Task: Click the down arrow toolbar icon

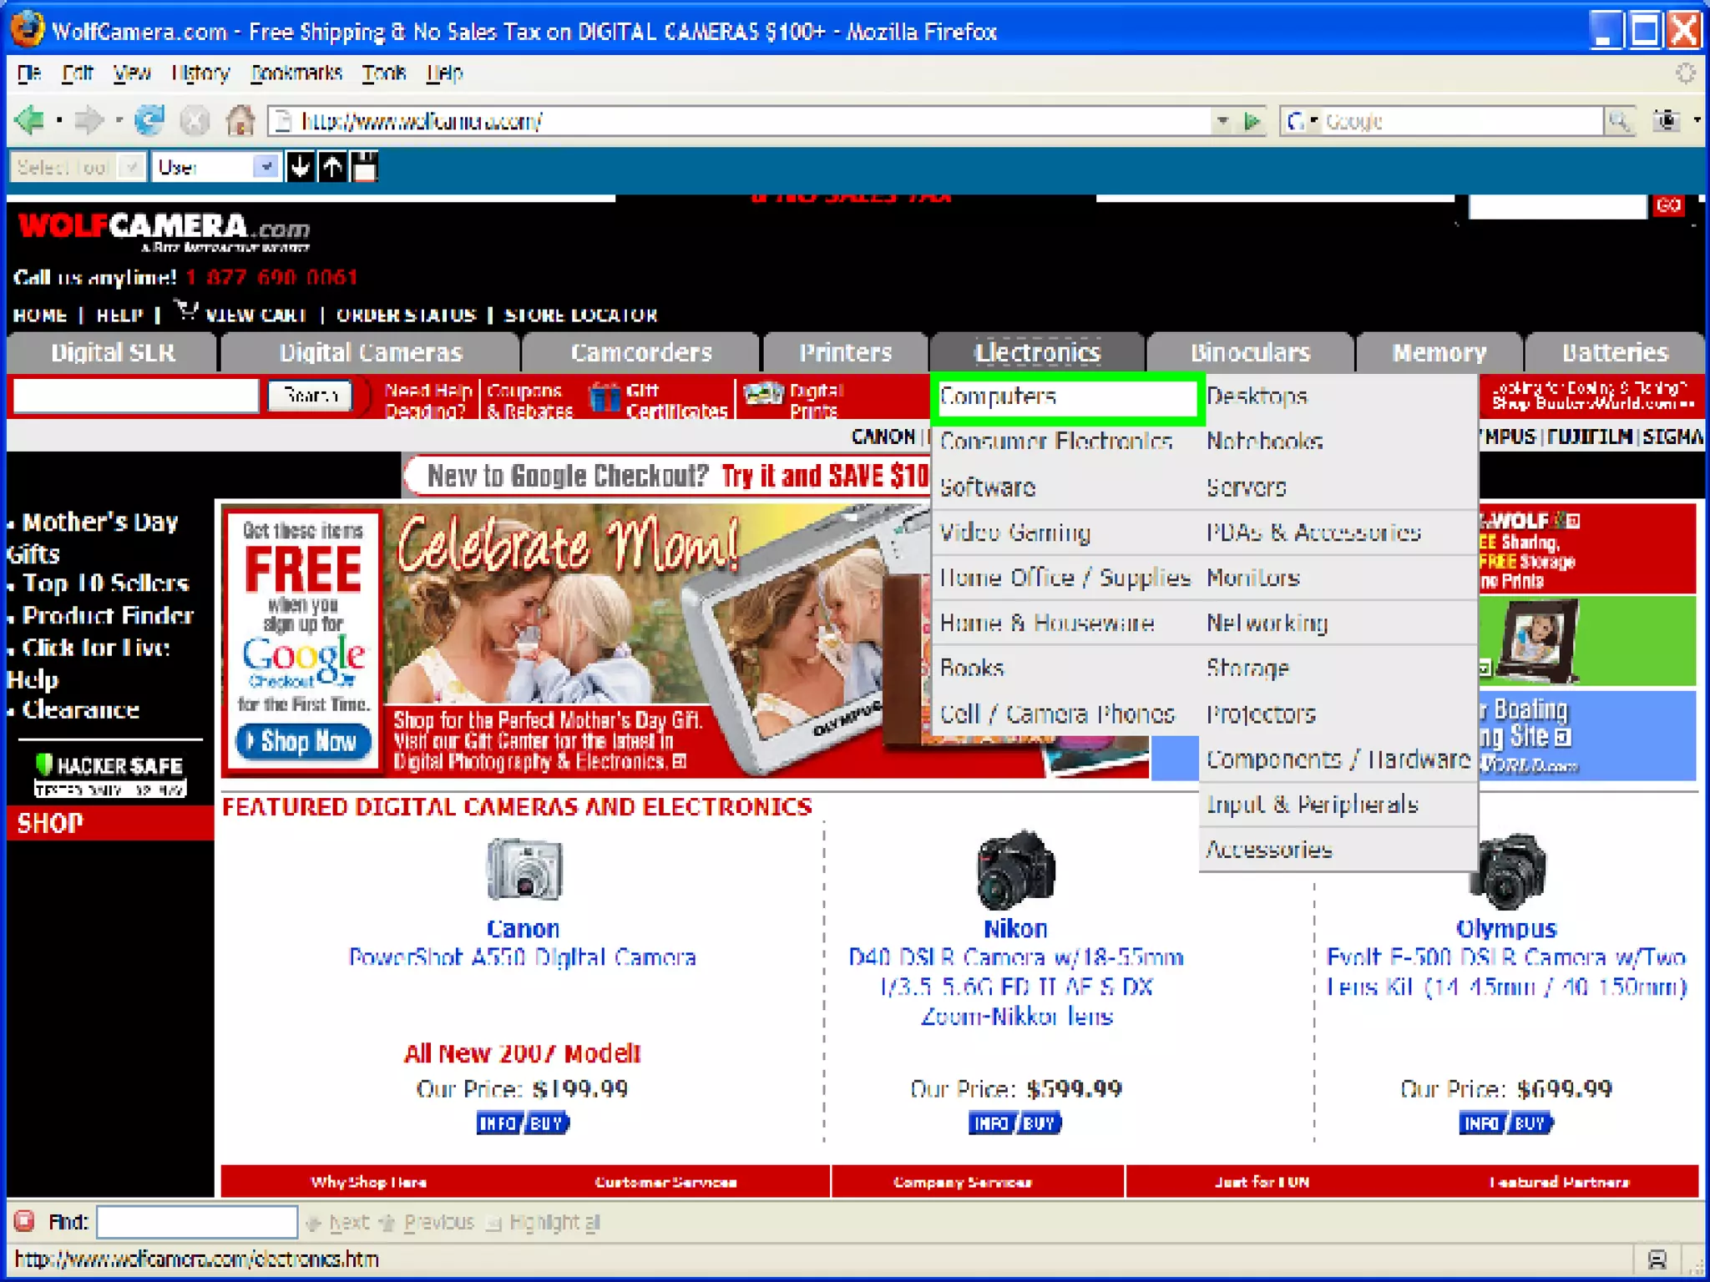Action: coord(300,167)
